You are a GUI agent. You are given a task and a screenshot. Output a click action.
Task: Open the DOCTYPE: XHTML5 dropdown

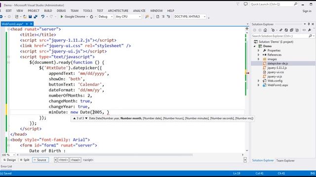point(204,17)
